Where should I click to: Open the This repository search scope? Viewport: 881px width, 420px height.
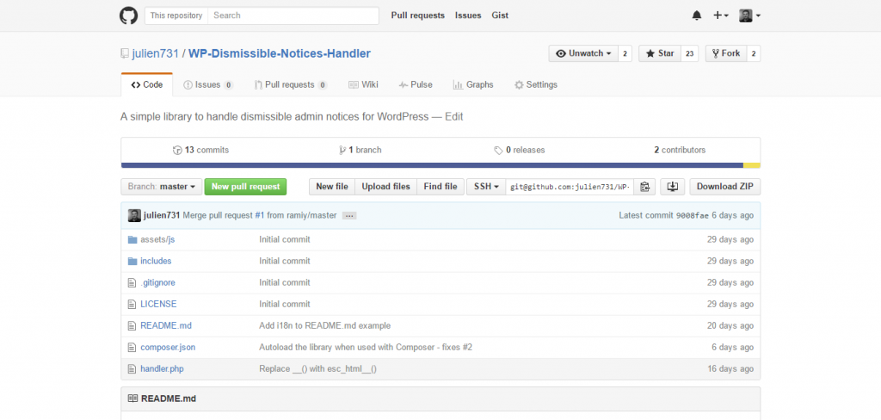click(x=176, y=15)
